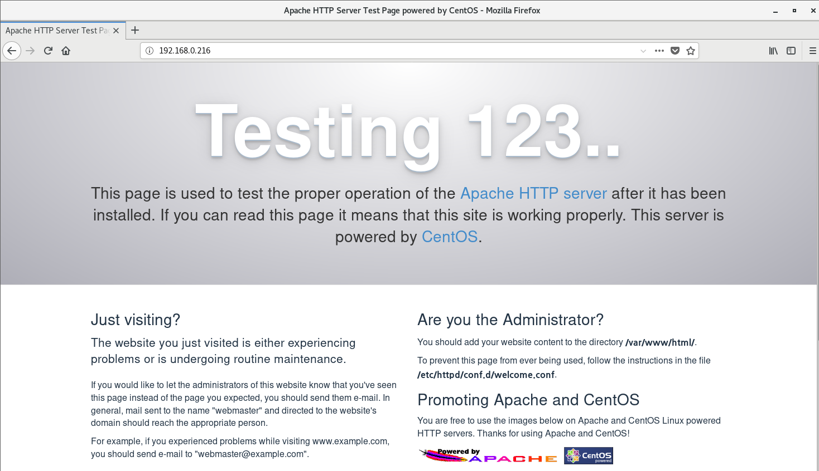Go back one page in Firefox
The height and width of the screenshot is (471, 819).
tap(12, 51)
